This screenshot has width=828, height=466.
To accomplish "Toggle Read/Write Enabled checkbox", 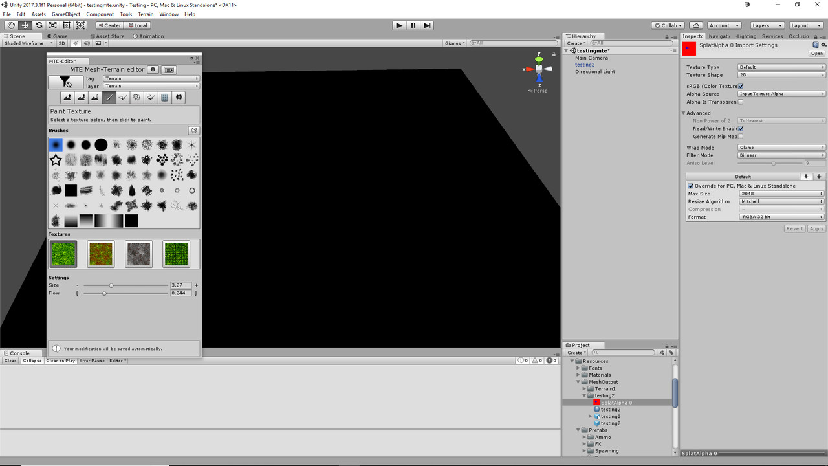I will tap(741, 128).
